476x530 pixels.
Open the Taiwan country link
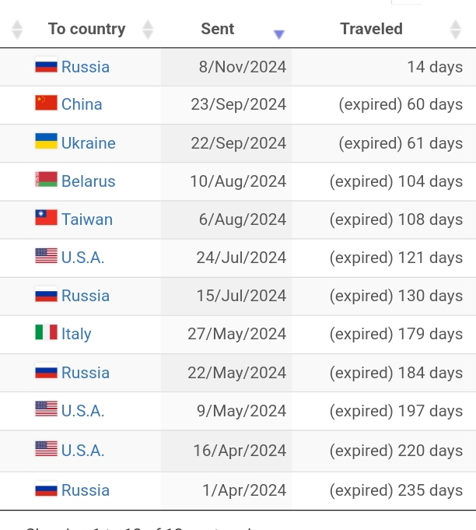click(87, 219)
